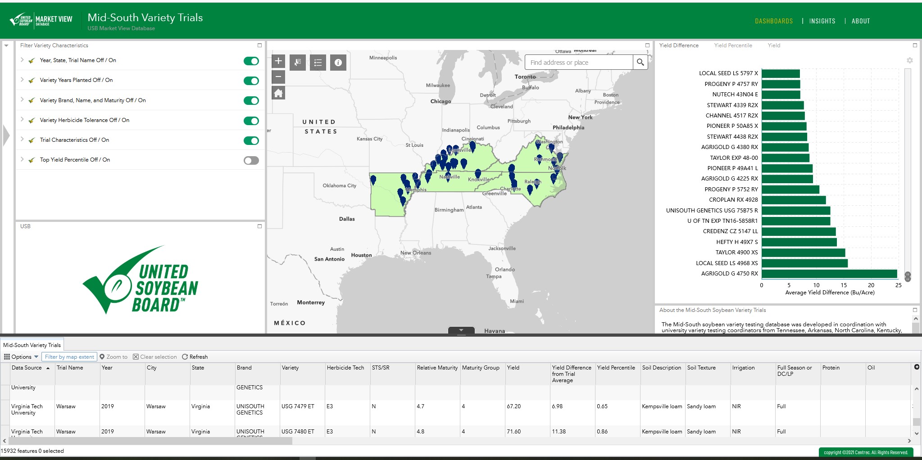922x460 pixels.
Task: Click the map search magnifier icon
Action: [x=640, y=63]
